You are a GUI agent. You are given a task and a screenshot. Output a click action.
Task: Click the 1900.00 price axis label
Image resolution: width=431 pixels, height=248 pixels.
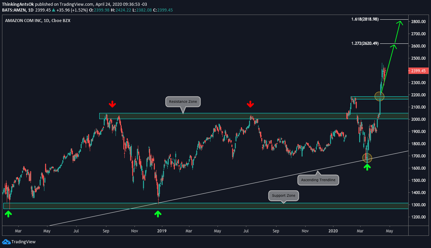tap(418, 132)
